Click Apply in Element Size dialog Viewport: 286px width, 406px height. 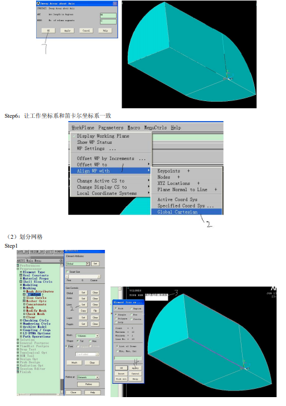coord(136,368)
